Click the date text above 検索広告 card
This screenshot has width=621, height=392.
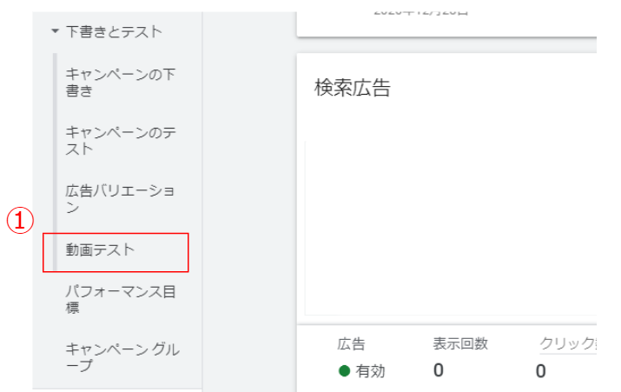tap(421, 12)
